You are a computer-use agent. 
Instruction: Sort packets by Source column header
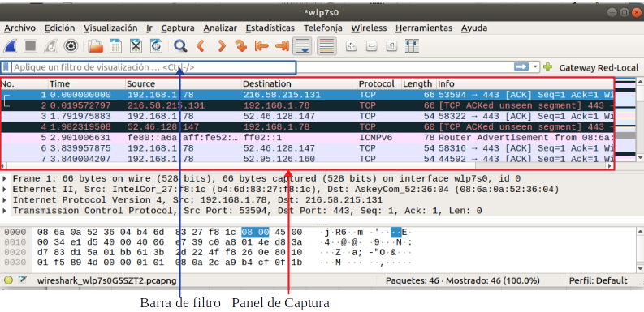pyautogui.click(x=184, y=84)
